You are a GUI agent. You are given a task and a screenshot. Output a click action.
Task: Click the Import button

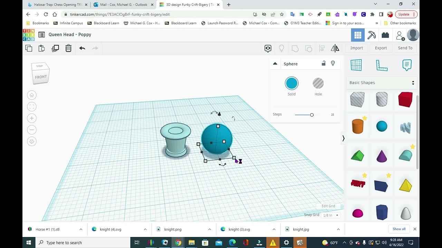(357, 48)
